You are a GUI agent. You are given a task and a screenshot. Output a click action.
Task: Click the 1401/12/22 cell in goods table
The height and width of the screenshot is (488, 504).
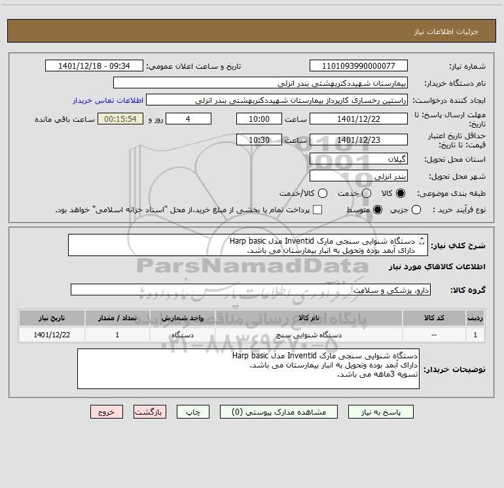(52, 335)
